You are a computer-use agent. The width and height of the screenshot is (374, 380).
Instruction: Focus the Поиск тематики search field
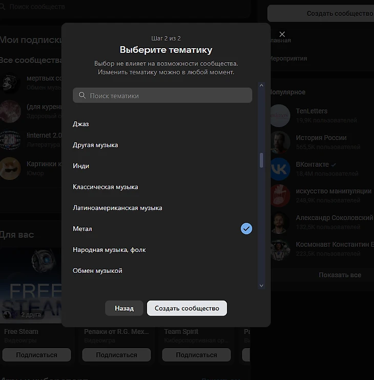(167, 96)
